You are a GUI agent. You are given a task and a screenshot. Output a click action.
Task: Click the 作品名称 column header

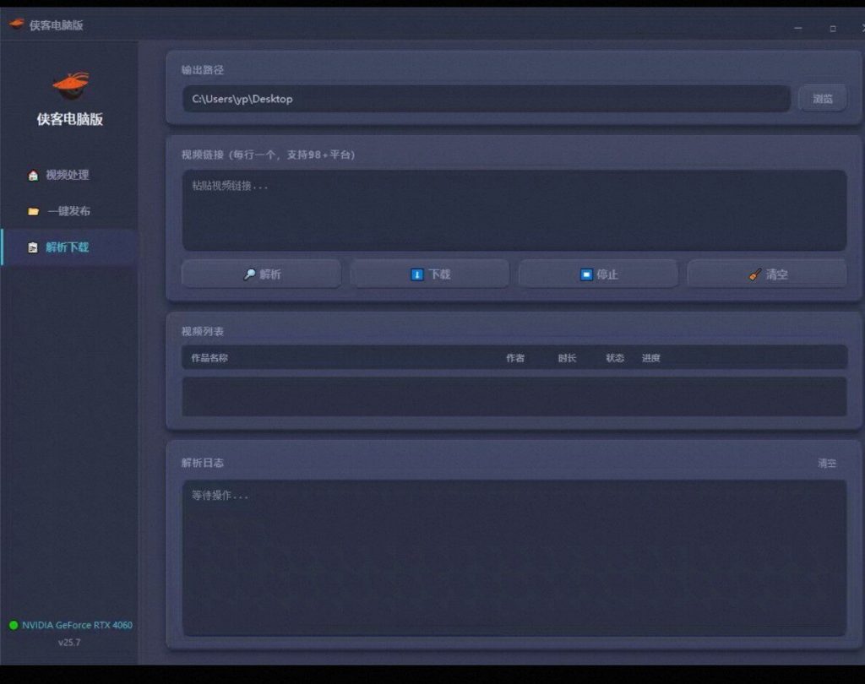[209, 358]
